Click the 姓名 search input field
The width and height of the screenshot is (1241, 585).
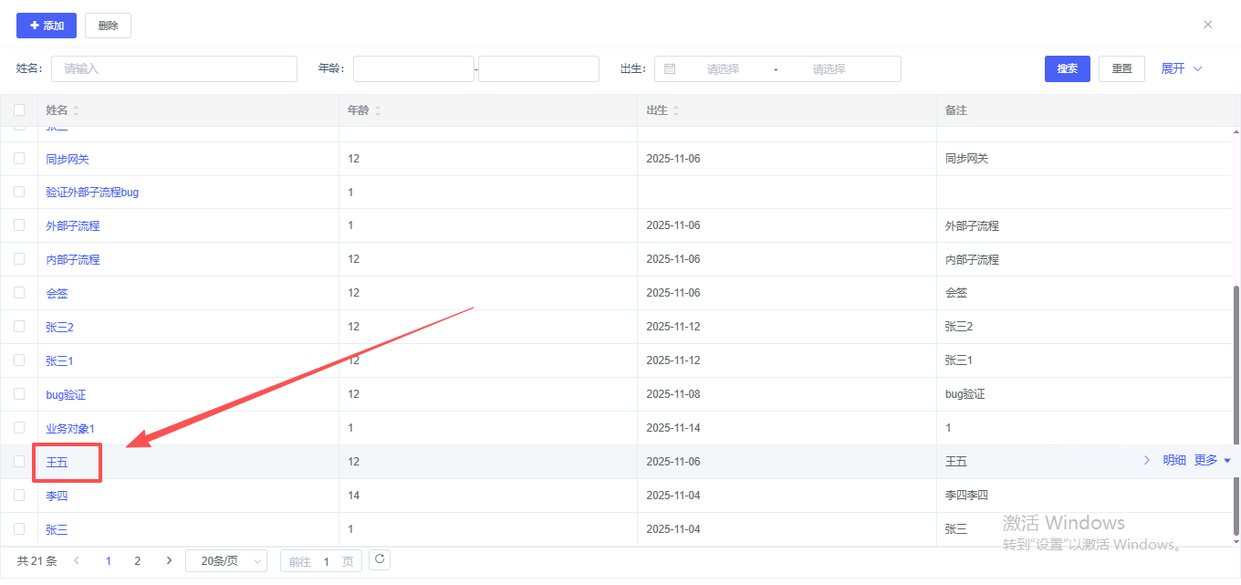pyautogui.click(x=173, y=69)
